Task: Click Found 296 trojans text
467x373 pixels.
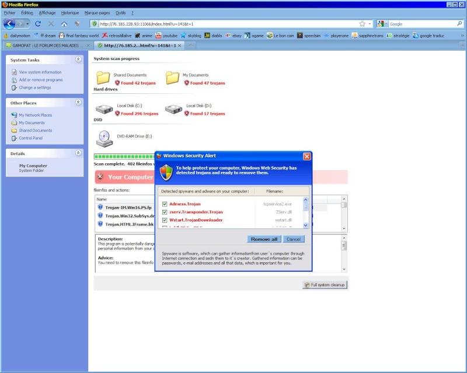Action: [x=140, y=114]
